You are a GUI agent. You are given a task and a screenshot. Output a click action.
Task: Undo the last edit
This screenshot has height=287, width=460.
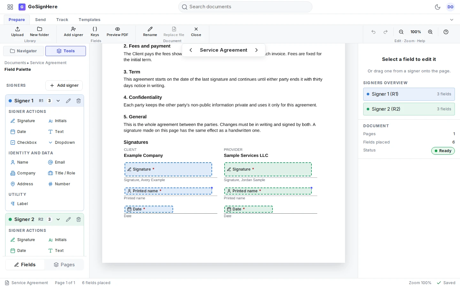pos(373,32)
